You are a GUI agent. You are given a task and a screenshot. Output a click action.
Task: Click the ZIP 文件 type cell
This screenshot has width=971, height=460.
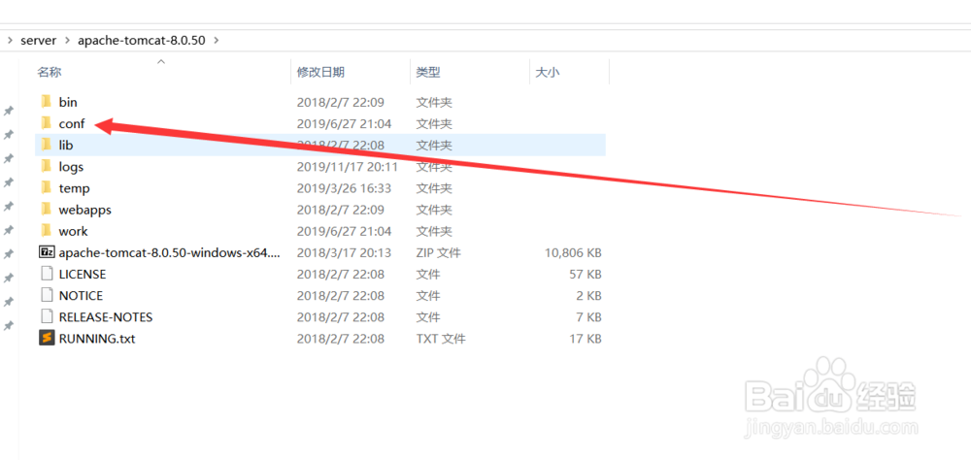tap(439, 253)
